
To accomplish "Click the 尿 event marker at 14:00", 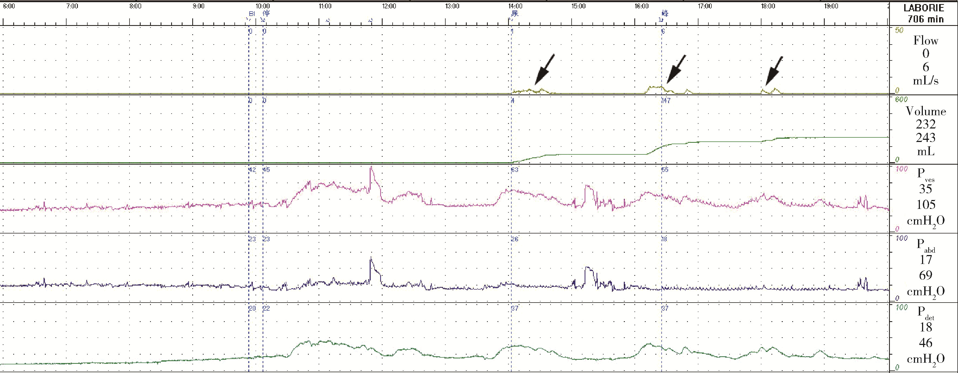I will (x=515, y=14).
